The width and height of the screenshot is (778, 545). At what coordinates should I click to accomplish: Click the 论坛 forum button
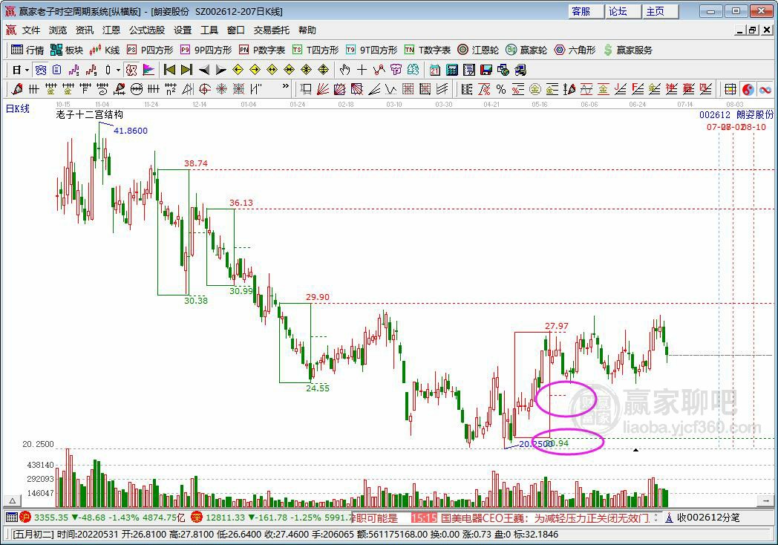coord(623,11)
